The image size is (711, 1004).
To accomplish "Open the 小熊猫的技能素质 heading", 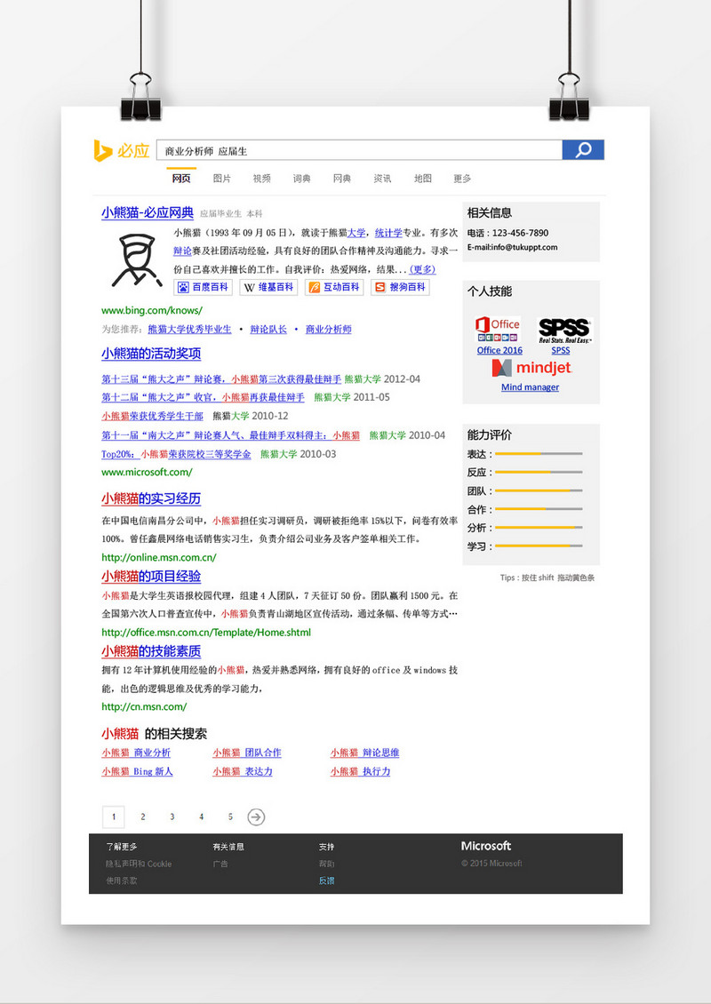I will tap(151, 651).
